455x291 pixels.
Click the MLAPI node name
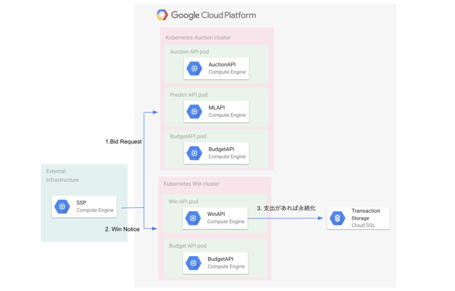coord(216,108)
